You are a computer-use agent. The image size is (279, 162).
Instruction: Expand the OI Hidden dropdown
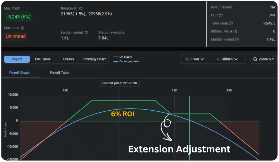pyautogui.click(x=228, y=59)
